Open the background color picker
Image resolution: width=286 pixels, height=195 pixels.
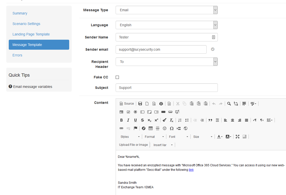point(228,137)
